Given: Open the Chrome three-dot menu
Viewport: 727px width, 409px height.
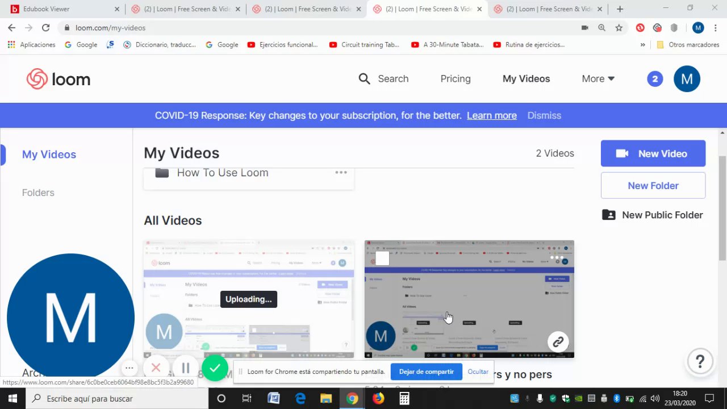Looking at the screenshot, I should [716, 28].
